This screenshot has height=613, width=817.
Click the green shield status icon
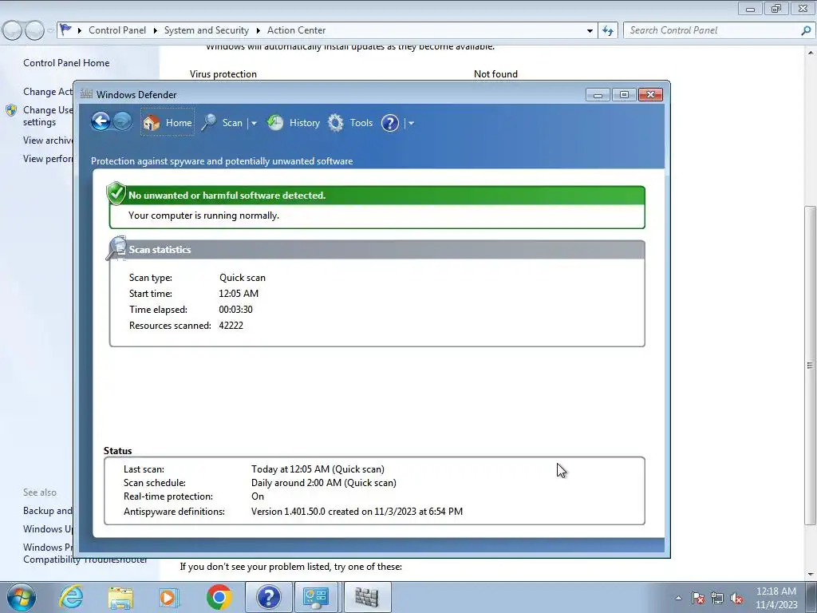click(x=116, y=194)
